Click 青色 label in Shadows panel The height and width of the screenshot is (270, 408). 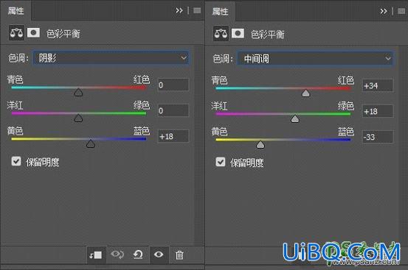pos(15,79)
